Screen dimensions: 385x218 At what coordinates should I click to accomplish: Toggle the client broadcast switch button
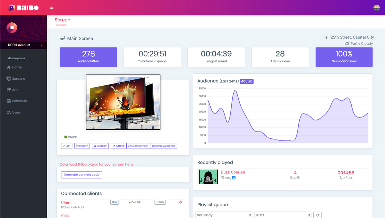click(x=115, y=202)
